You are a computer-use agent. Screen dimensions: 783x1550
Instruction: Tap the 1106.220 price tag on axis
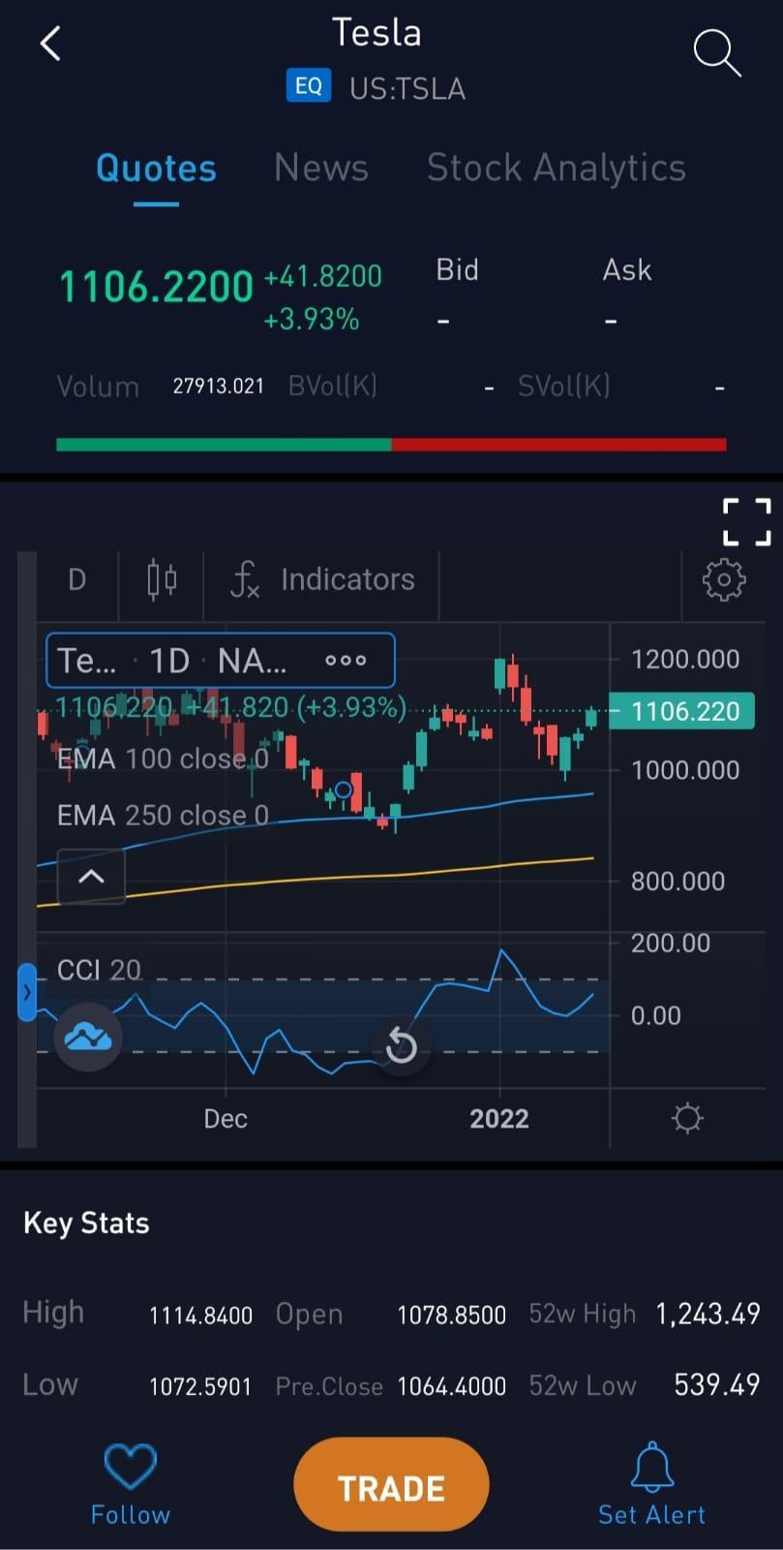pos(682,711)
